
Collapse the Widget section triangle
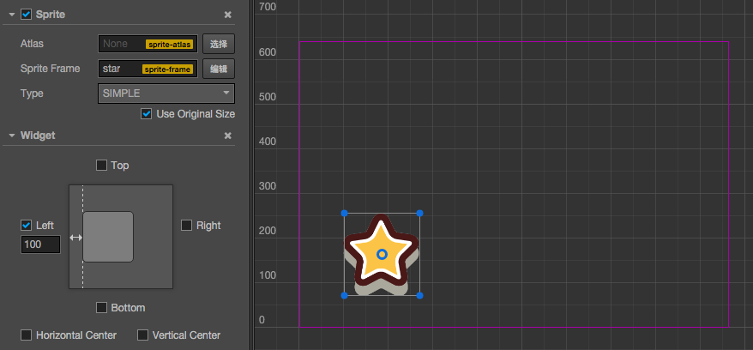pyautogui.click(x=12, y=136)
